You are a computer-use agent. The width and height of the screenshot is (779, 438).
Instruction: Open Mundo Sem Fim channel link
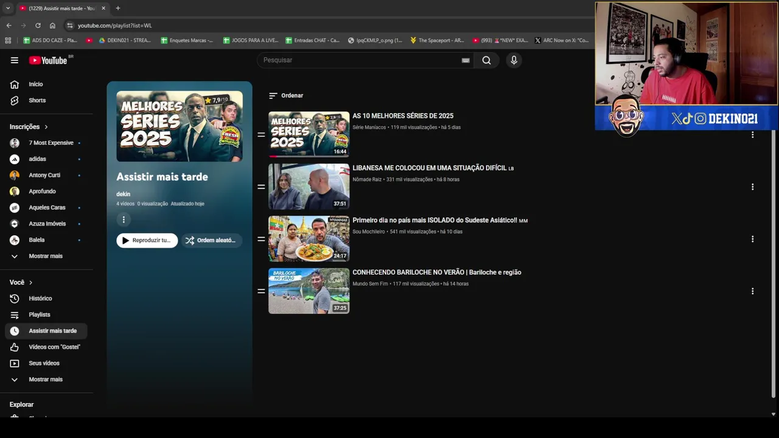[x=370, y=284]
